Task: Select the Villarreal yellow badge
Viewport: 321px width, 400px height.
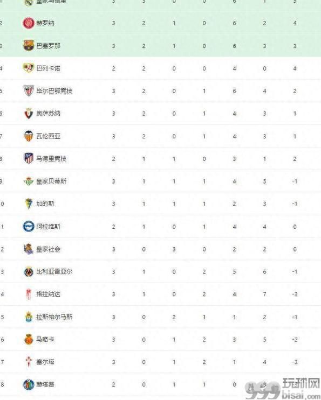Action: click(x=29, y=272)
